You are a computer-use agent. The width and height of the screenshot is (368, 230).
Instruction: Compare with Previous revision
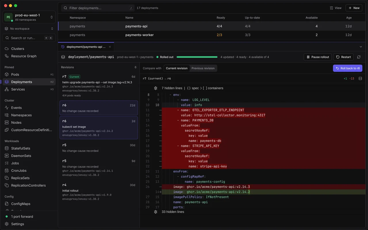(203, 68)
